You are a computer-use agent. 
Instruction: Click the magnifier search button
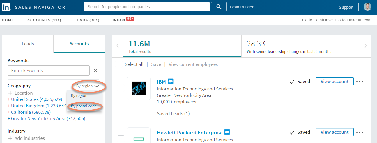coord(219,7)
